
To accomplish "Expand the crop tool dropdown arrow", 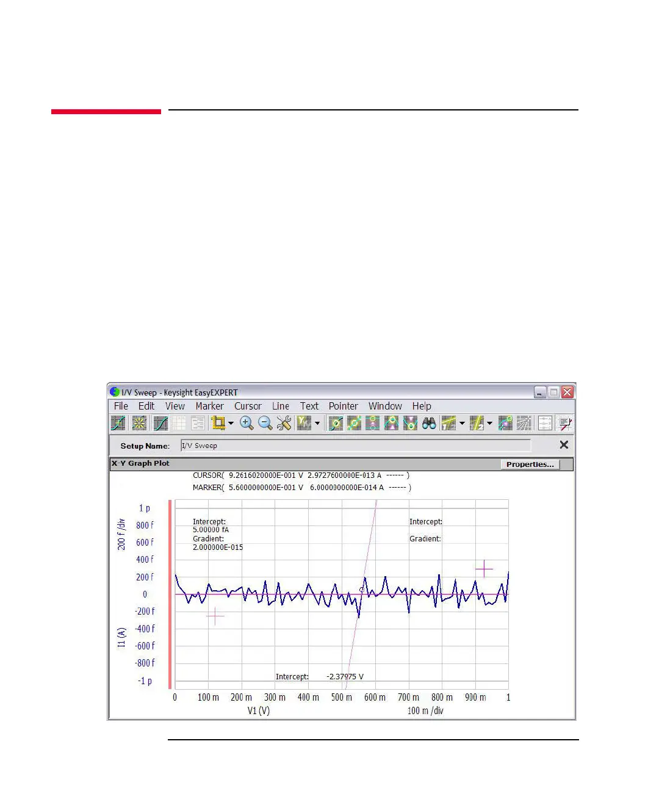I will pos(231,424).
